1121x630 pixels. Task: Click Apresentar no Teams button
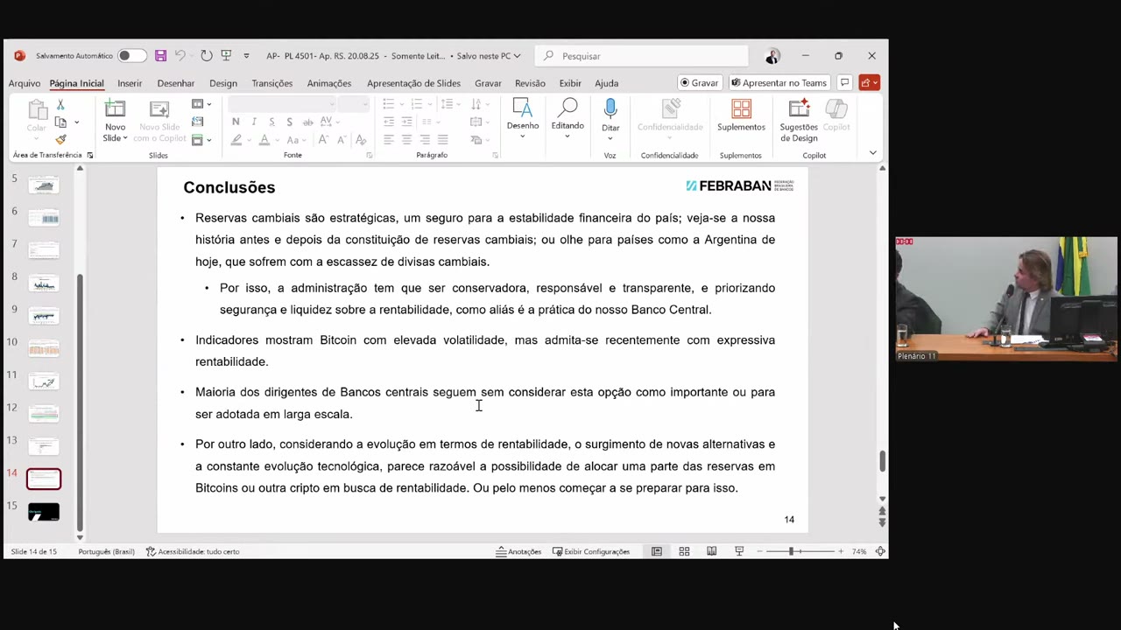click(779, 83)
